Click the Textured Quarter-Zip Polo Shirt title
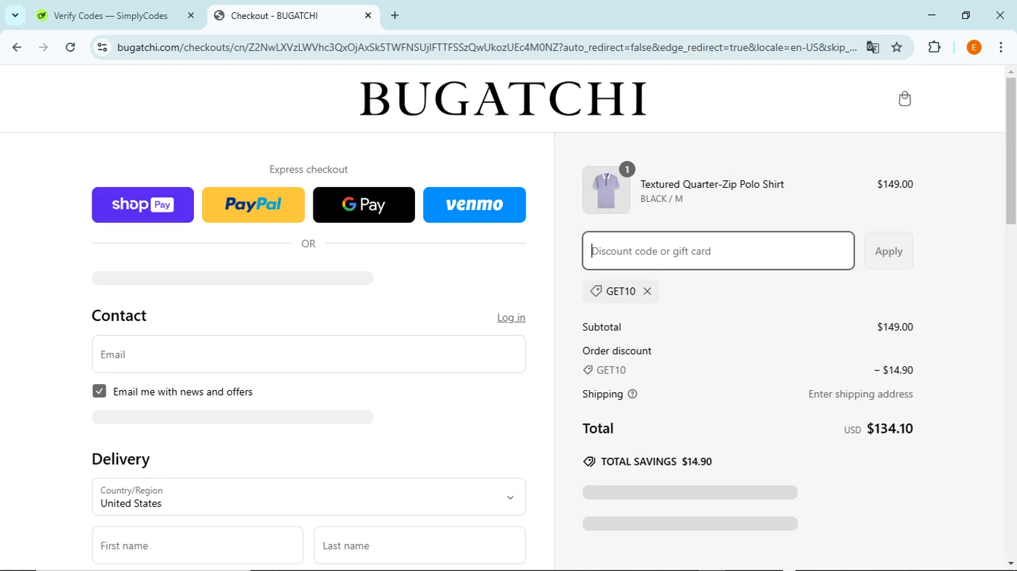 pyautogui.click(x=712, y=184)
